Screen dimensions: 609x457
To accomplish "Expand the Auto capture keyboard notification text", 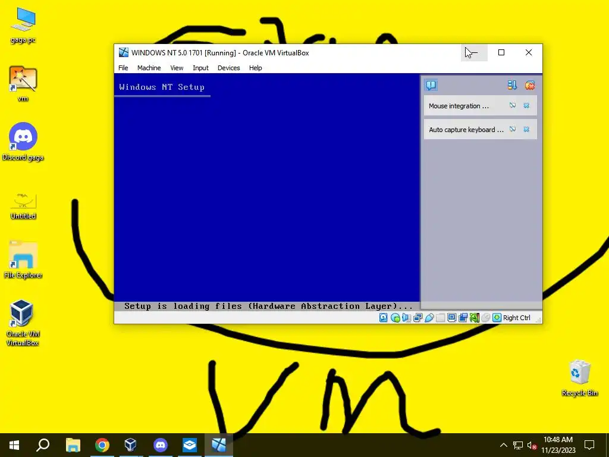I will (466, 130).
